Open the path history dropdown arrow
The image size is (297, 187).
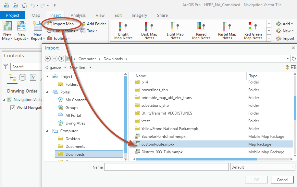pyautogui.click(x=288, y=59)
